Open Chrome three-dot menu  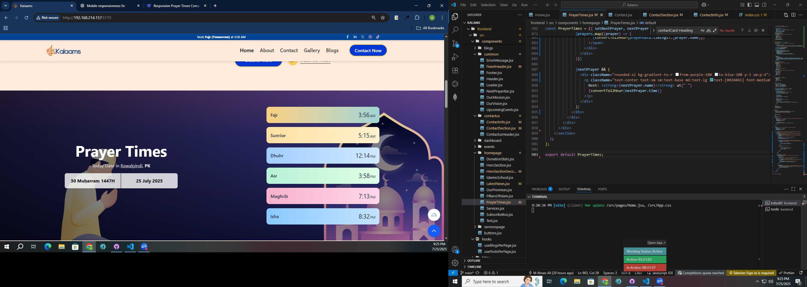click(x=442, y=18)
